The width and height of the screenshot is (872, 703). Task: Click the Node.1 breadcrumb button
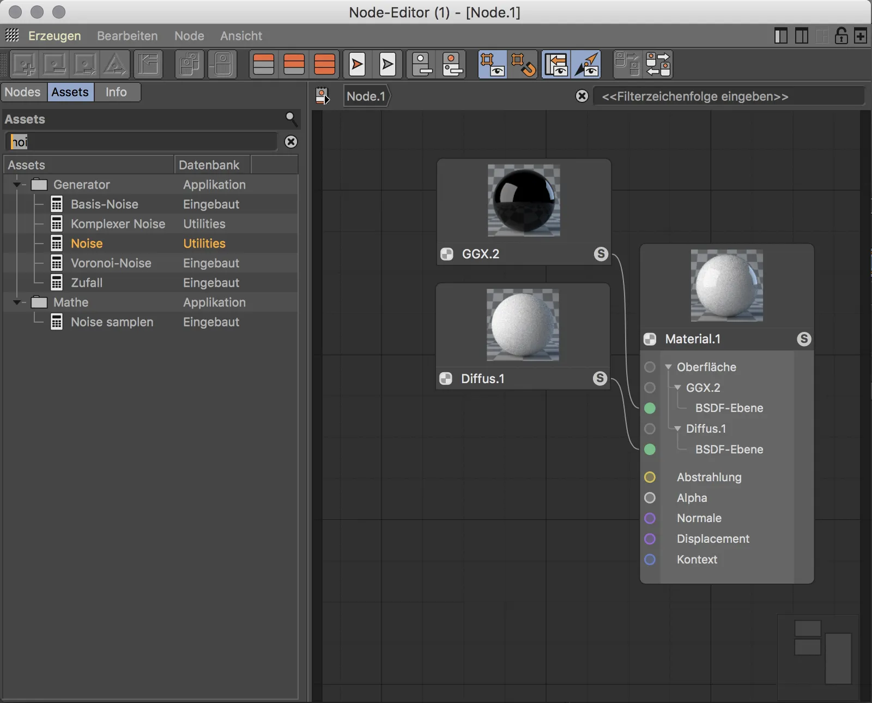(366, 96)
